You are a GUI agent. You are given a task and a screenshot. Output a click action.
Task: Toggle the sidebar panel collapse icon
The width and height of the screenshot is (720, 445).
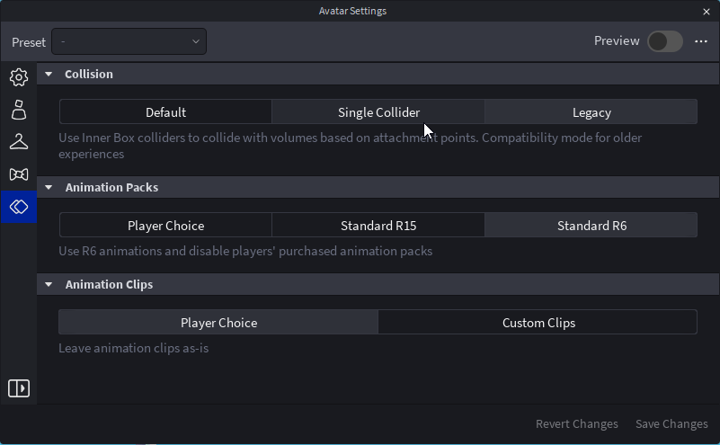[x=19, y=388]
